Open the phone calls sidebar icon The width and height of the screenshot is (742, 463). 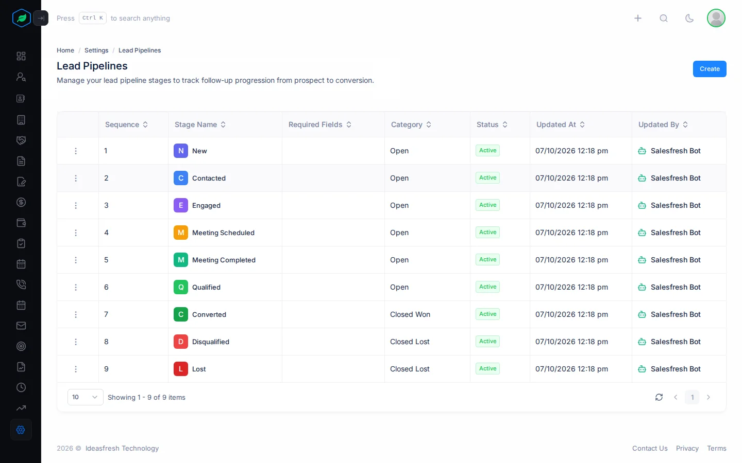coord(21,284)
